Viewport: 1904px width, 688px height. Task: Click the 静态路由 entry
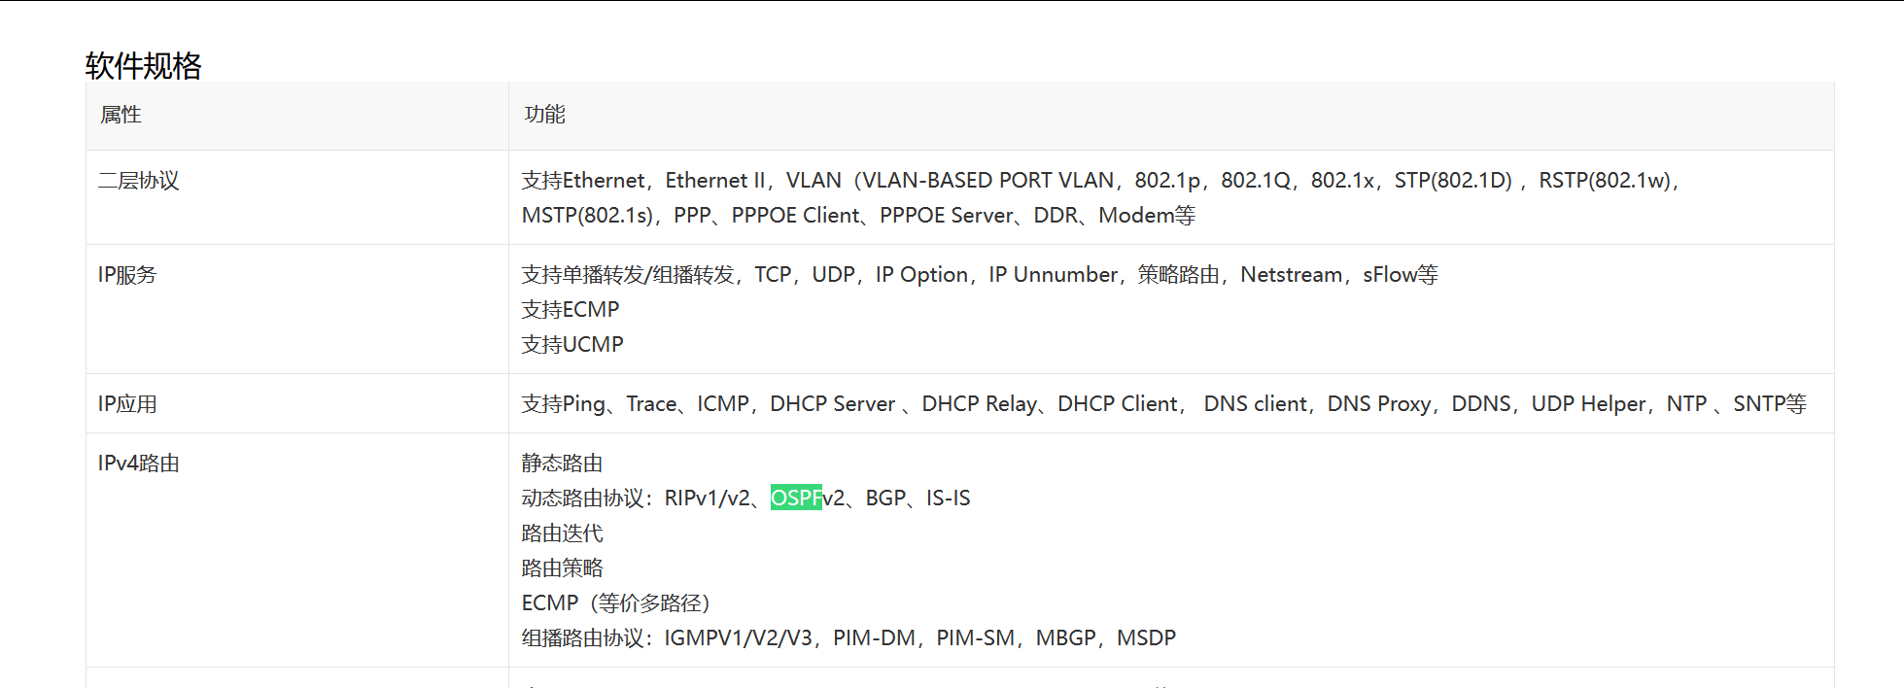[x=562, y=464]
